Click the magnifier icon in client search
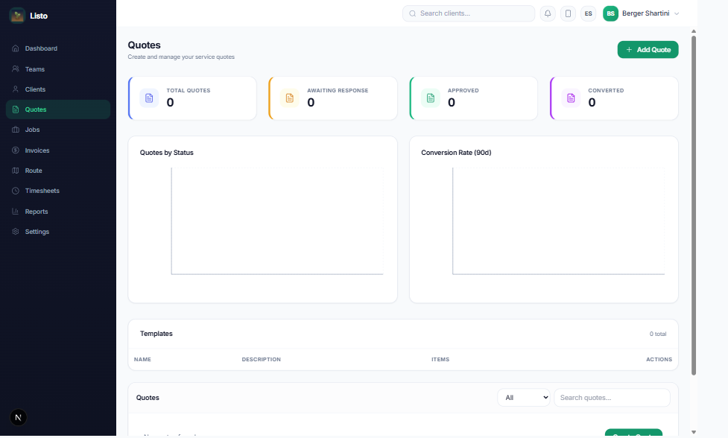 pos(412,13)
